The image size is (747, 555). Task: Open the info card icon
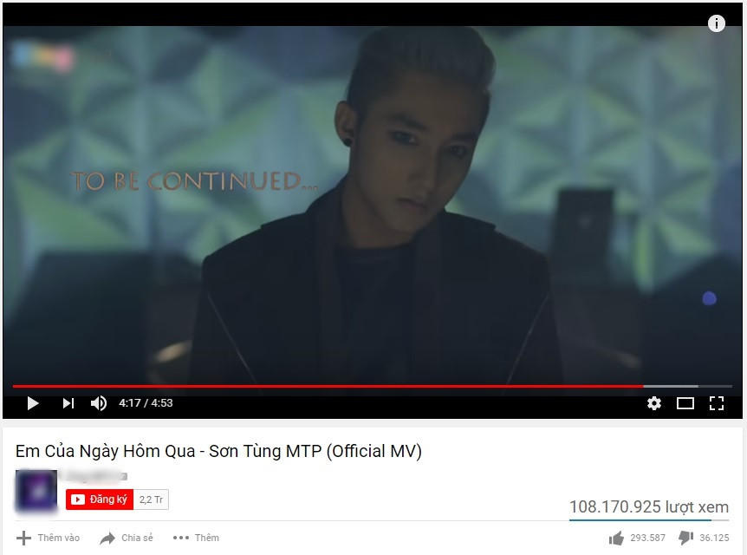[x=716, y=23]
